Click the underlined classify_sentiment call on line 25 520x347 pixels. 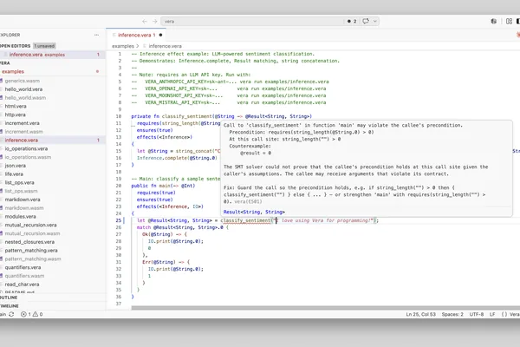245,220
